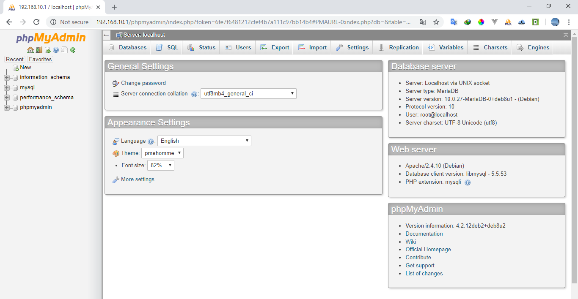Open MySQL documentation pages icon in sidebar
578x299 pixels.
pos(64,50)
